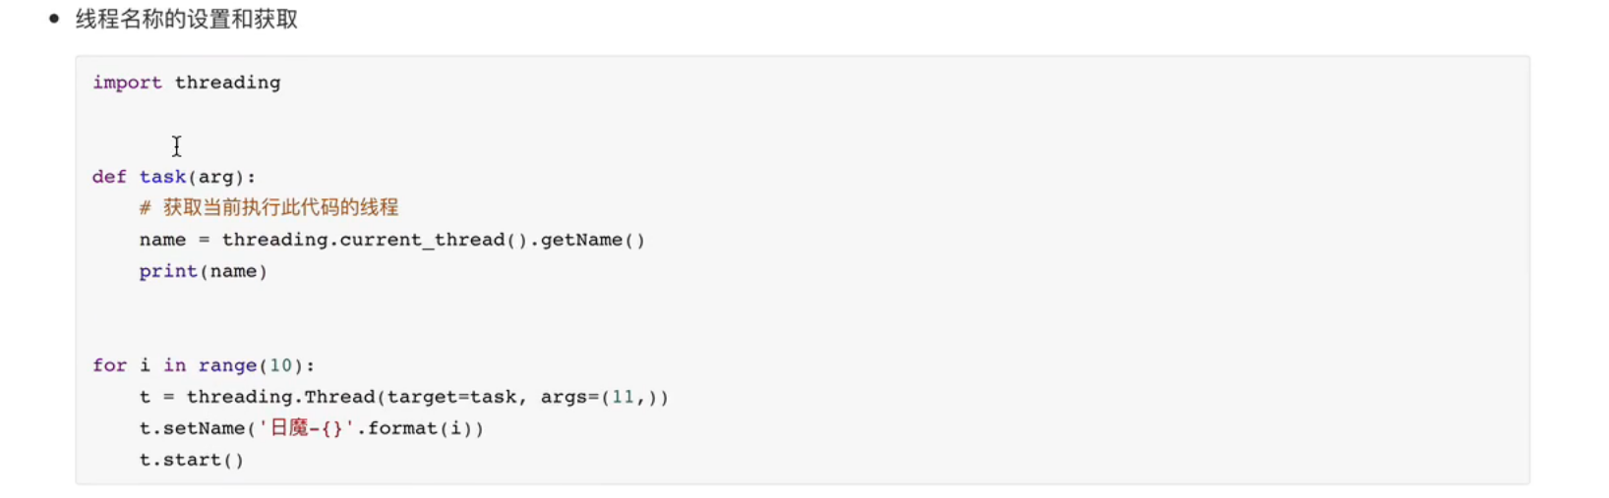Click the word 'threading' on the import line
Viewport: 1609px width, 498px height.
point(227,83)
